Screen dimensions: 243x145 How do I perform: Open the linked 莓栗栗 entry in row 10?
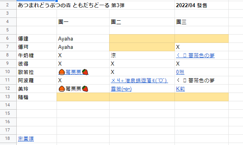pyautogui.click(x=73, y=72)
